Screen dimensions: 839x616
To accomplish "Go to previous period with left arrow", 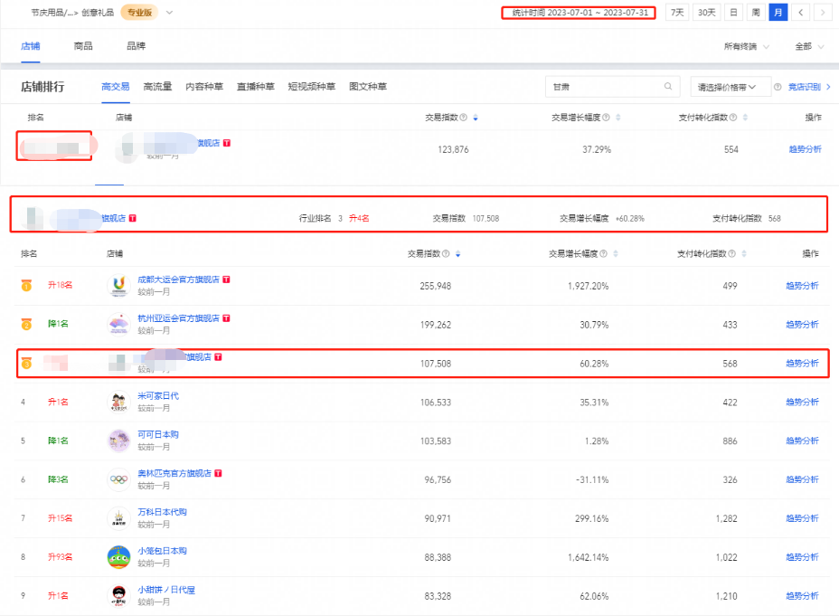I will pyautogui.click(x=801, y=13).
